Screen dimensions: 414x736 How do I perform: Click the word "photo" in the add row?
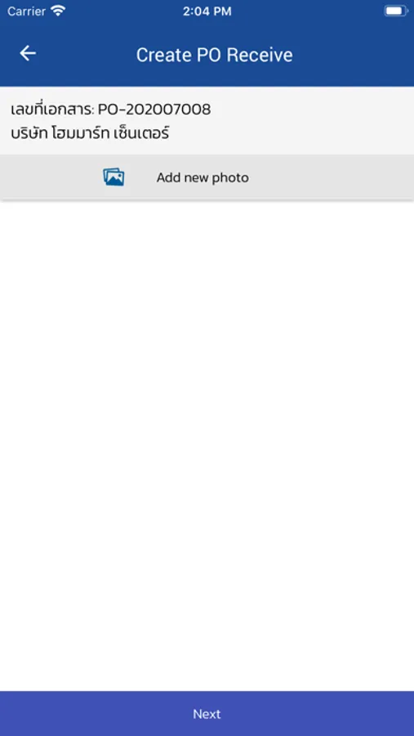point(230,178)
